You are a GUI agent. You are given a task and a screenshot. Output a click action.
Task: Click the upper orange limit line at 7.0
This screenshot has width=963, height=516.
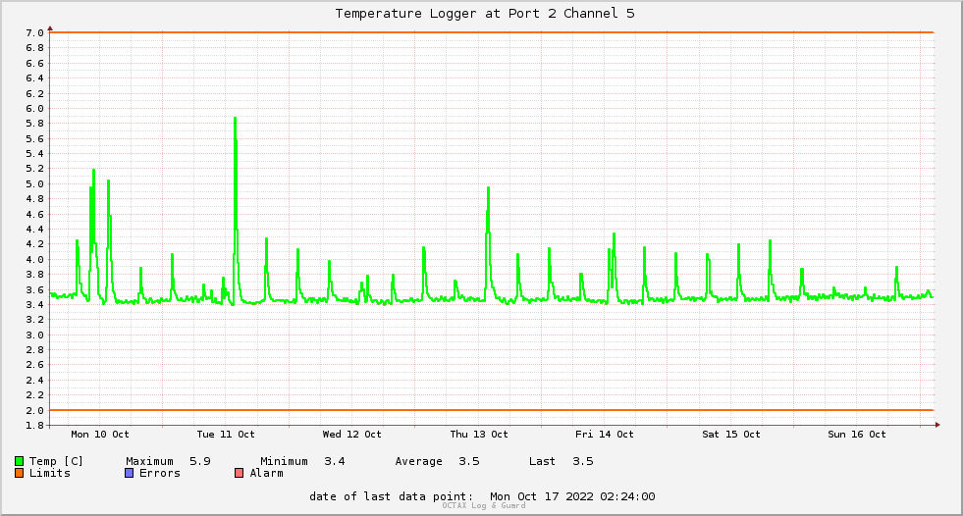(x=492, y=32)
